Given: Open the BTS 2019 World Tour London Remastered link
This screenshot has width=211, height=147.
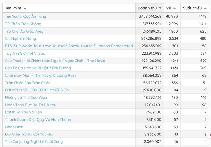Looking at the screenshot, I should coord(69,46).
